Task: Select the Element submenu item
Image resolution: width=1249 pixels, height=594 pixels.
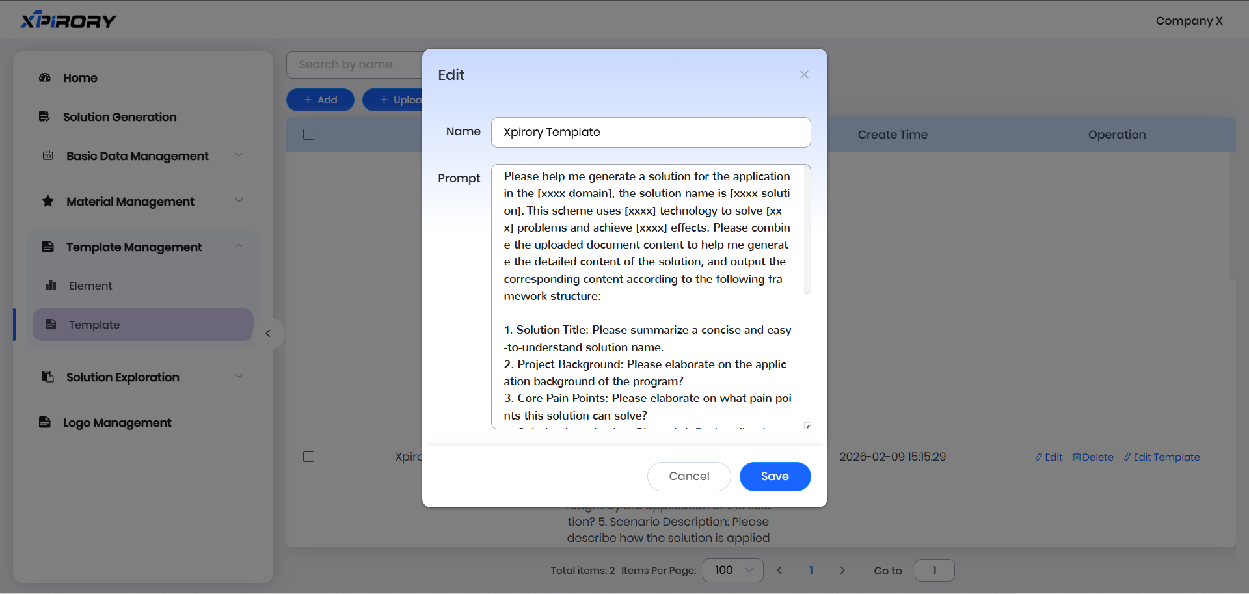Action: [90, 286]
